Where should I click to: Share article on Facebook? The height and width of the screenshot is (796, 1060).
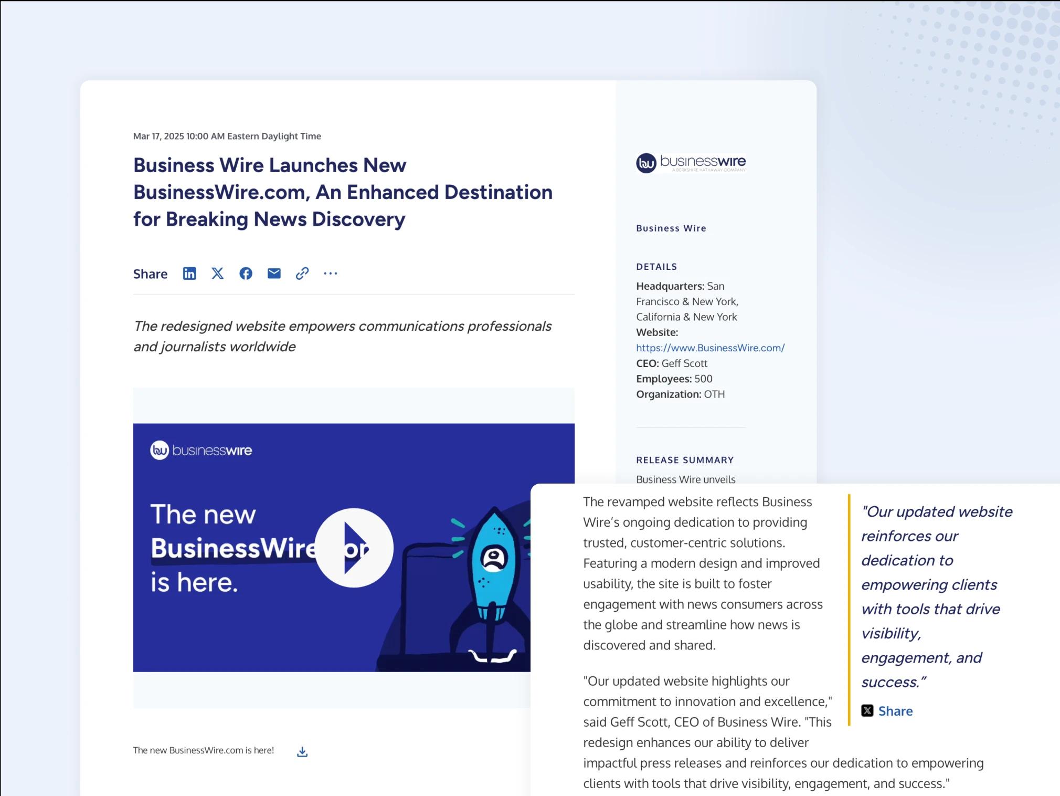246,274
